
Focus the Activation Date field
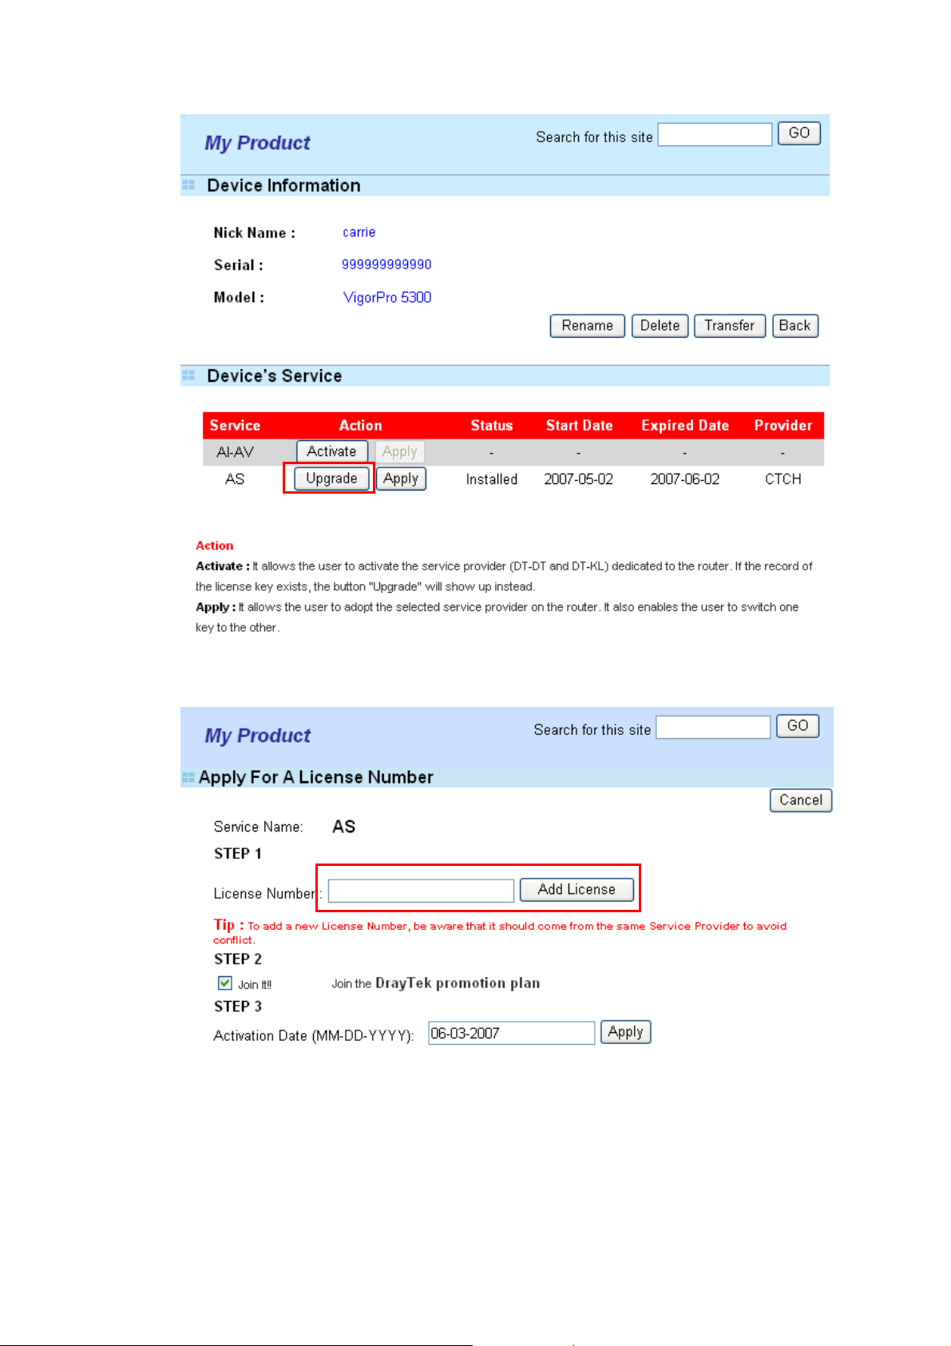pos(512,1033)
